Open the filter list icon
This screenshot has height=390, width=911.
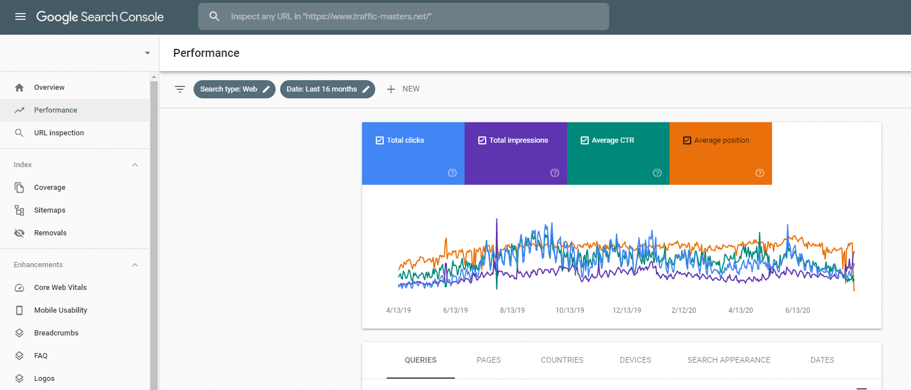(180, 89)
